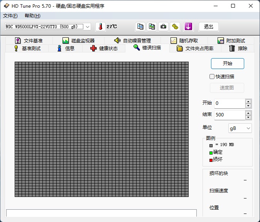Switch to the 磁盘监视器 tab
Screen dimensions: 260x222
(78, 40)
